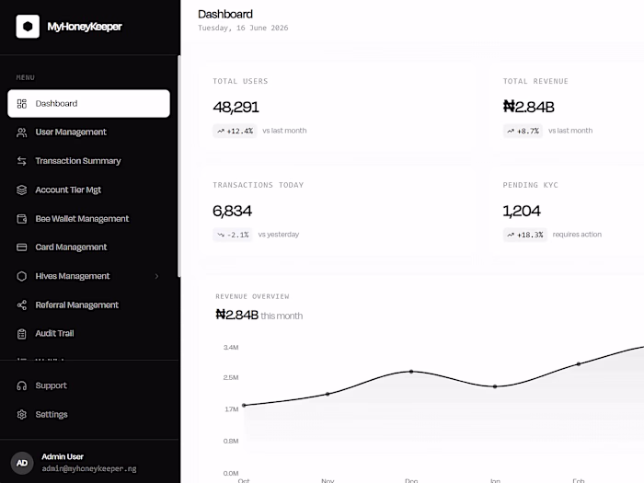Click the TRANSACTIONS TODAY card label
Screen dimensions: 644x483
259,185
